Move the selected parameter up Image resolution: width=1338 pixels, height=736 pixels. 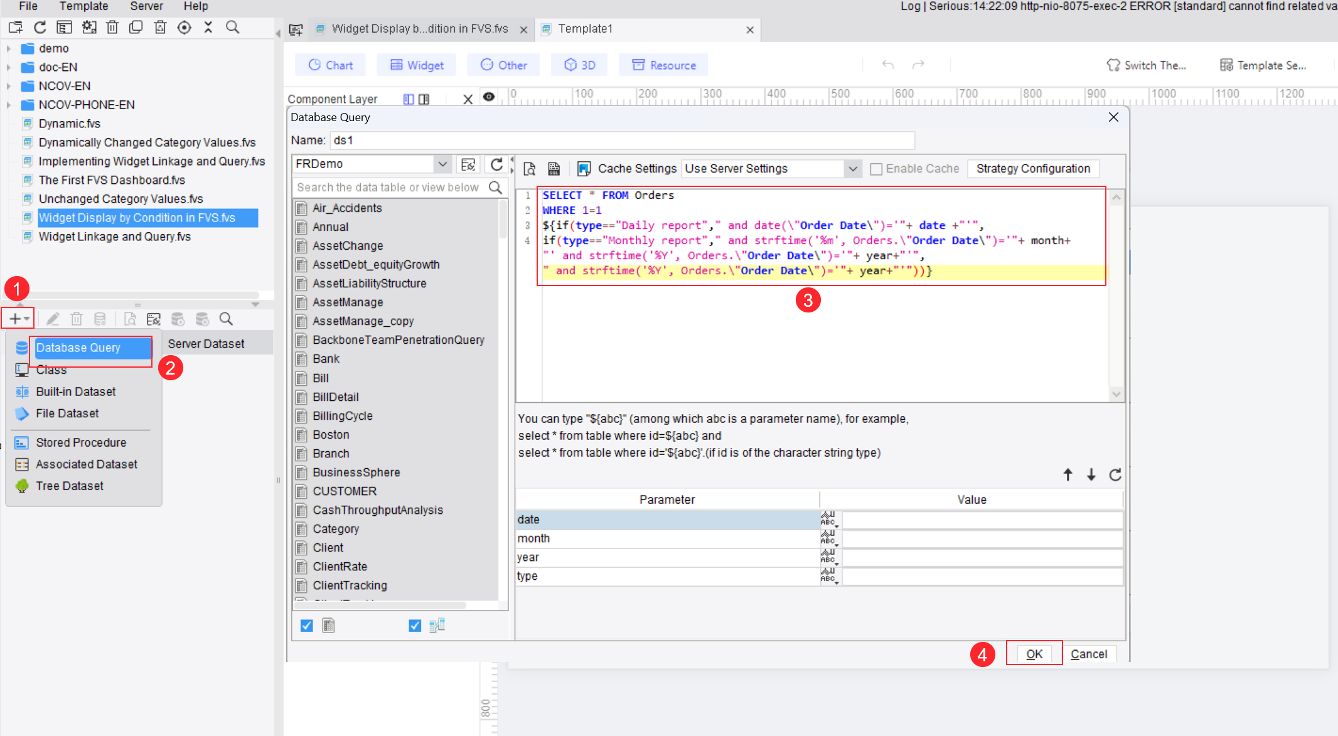[x=1068, y=475]
